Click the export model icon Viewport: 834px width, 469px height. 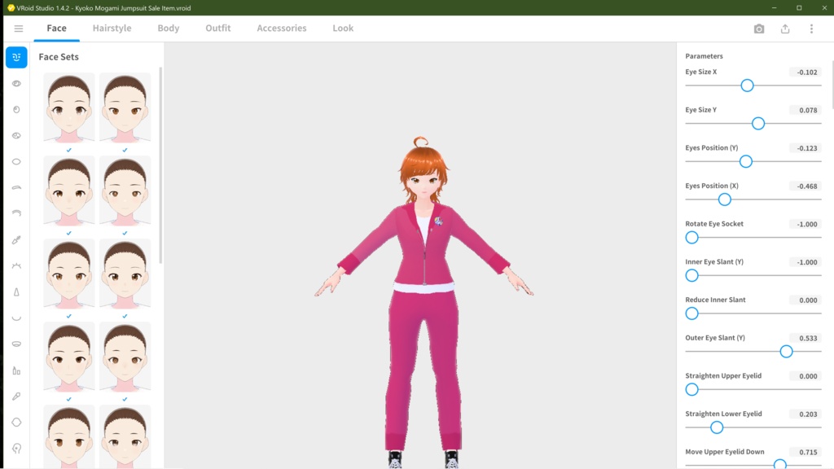784,28
